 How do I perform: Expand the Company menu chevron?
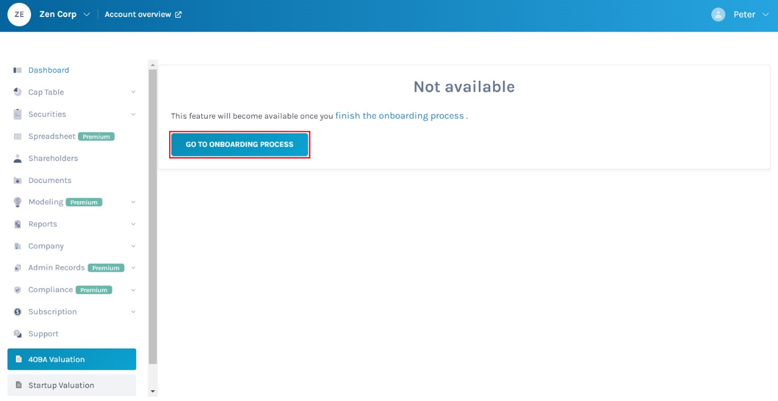(x=133, y=246)
